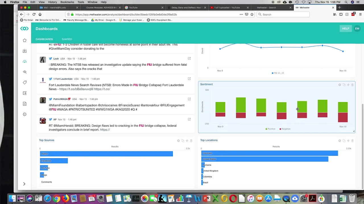Click the Meltwater logo icon
The height and width of the screenshot is (204, 364).
[24, 29]
